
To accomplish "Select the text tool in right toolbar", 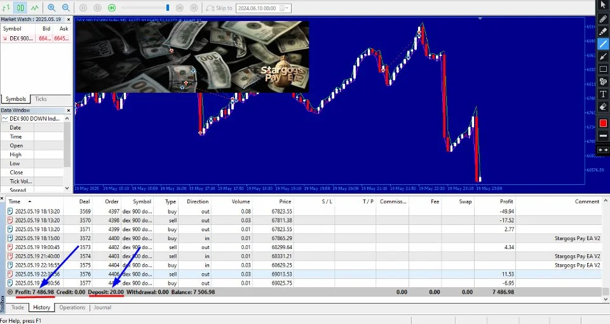I will (603, 94).
